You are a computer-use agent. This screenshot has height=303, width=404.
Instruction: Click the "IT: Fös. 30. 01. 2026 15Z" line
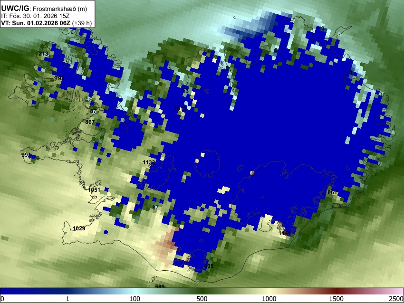(35, 16)
